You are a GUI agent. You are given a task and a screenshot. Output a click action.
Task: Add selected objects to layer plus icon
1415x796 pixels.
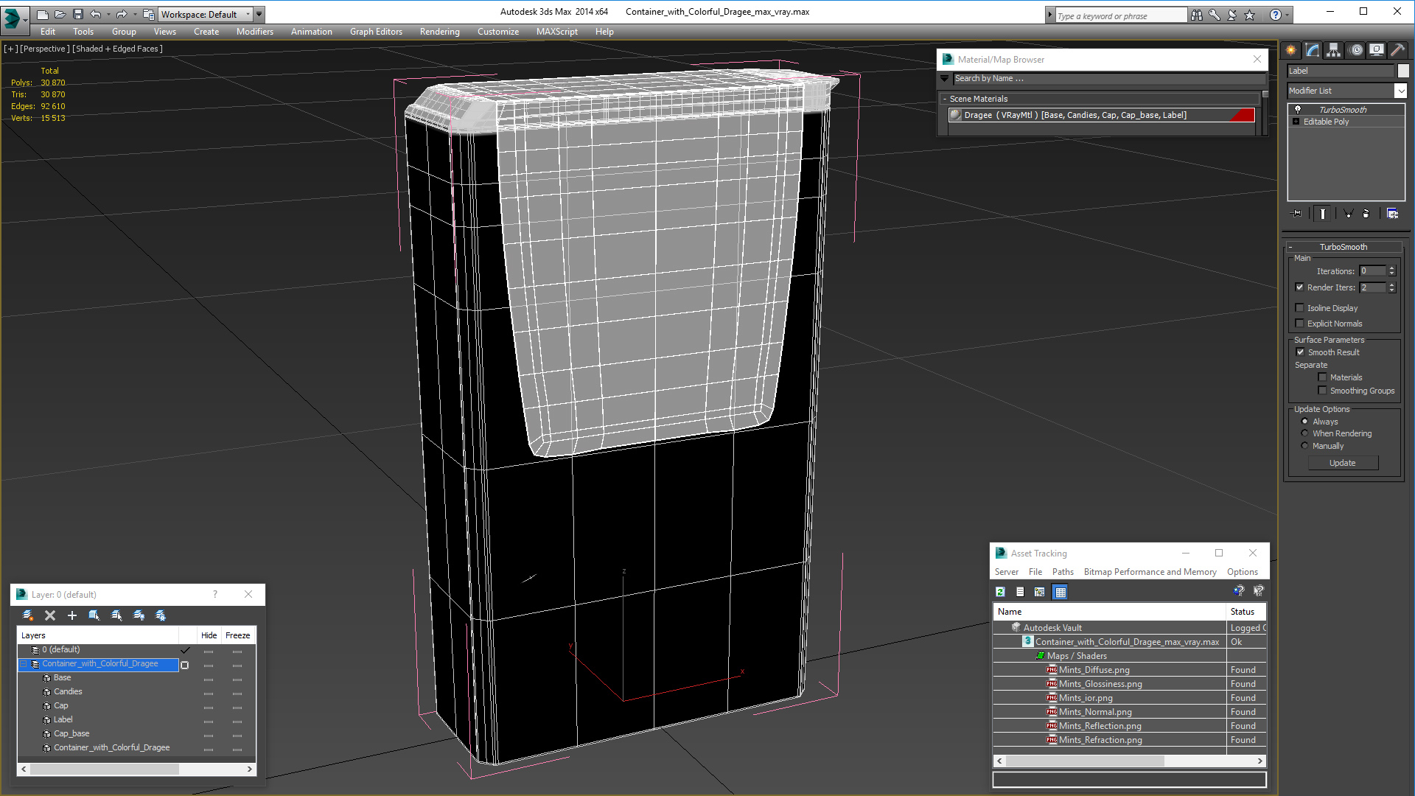click(72, 615)
